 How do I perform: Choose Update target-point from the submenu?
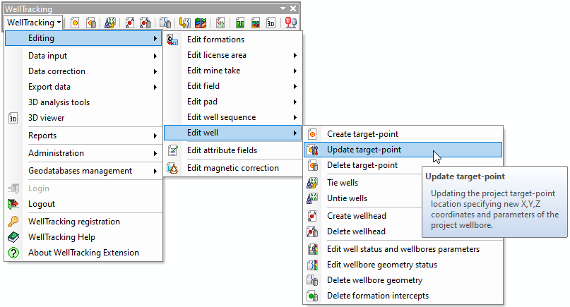[x=403, y=150]
